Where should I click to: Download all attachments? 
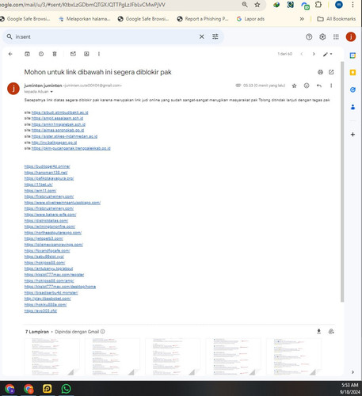pyautogui.click(x=318, y=331)
